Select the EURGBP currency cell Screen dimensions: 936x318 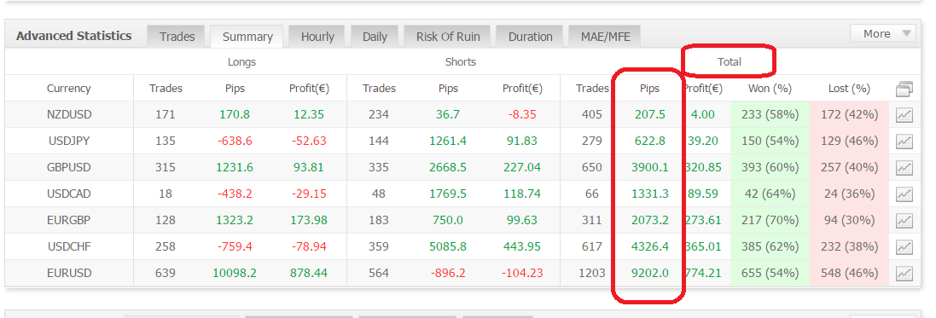pos(69,220)
